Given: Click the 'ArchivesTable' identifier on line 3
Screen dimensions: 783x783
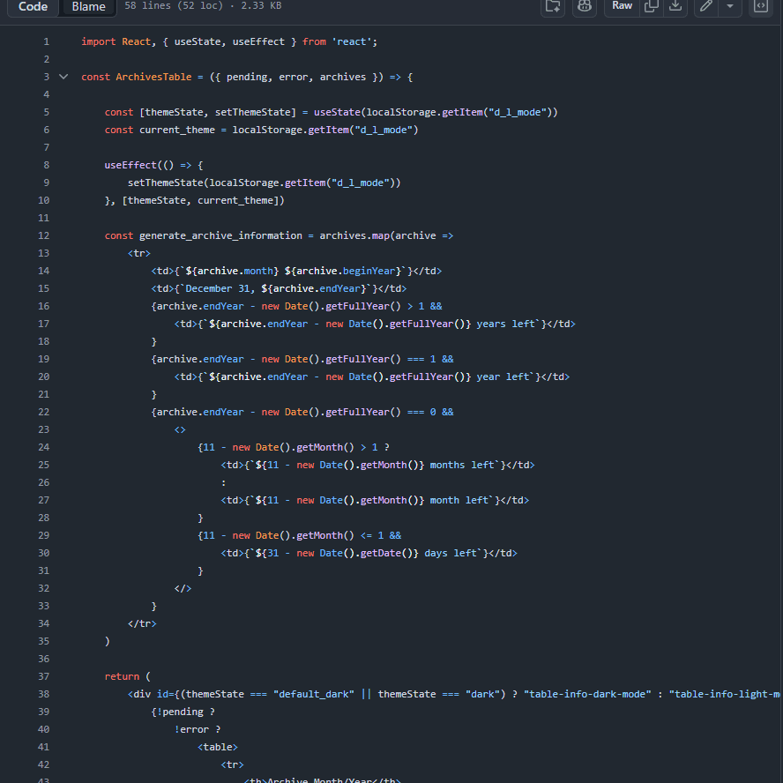Looking at the screenshot, I should coord(153,77).
